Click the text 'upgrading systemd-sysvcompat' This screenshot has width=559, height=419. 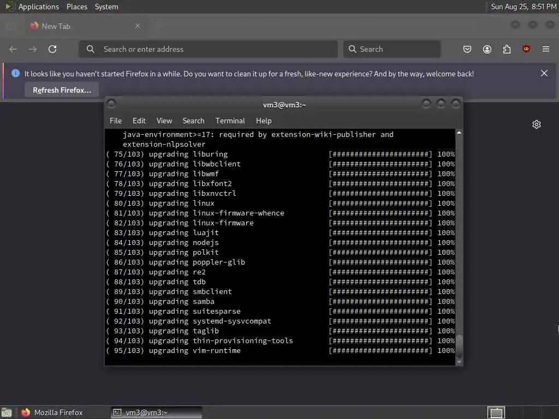210,321
